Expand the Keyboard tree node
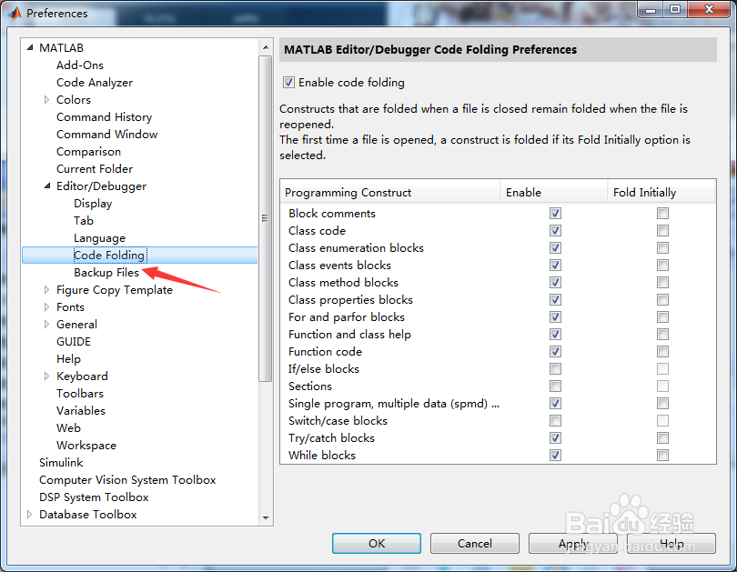Screen dimensions: 737x572 [x=46, y=376]
